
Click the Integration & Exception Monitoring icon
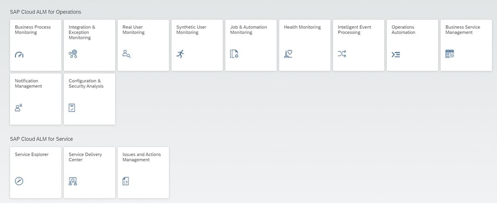pyautogui.click(x=73, y=54)
